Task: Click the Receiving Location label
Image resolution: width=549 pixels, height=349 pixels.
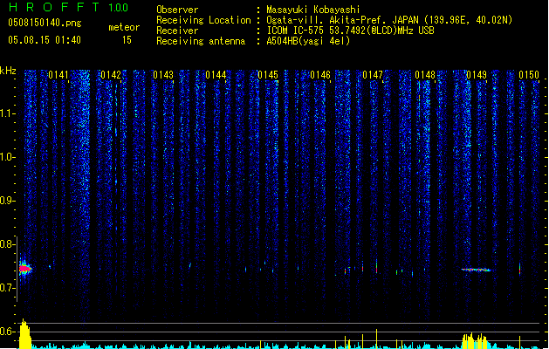Action: pos(203,20)
